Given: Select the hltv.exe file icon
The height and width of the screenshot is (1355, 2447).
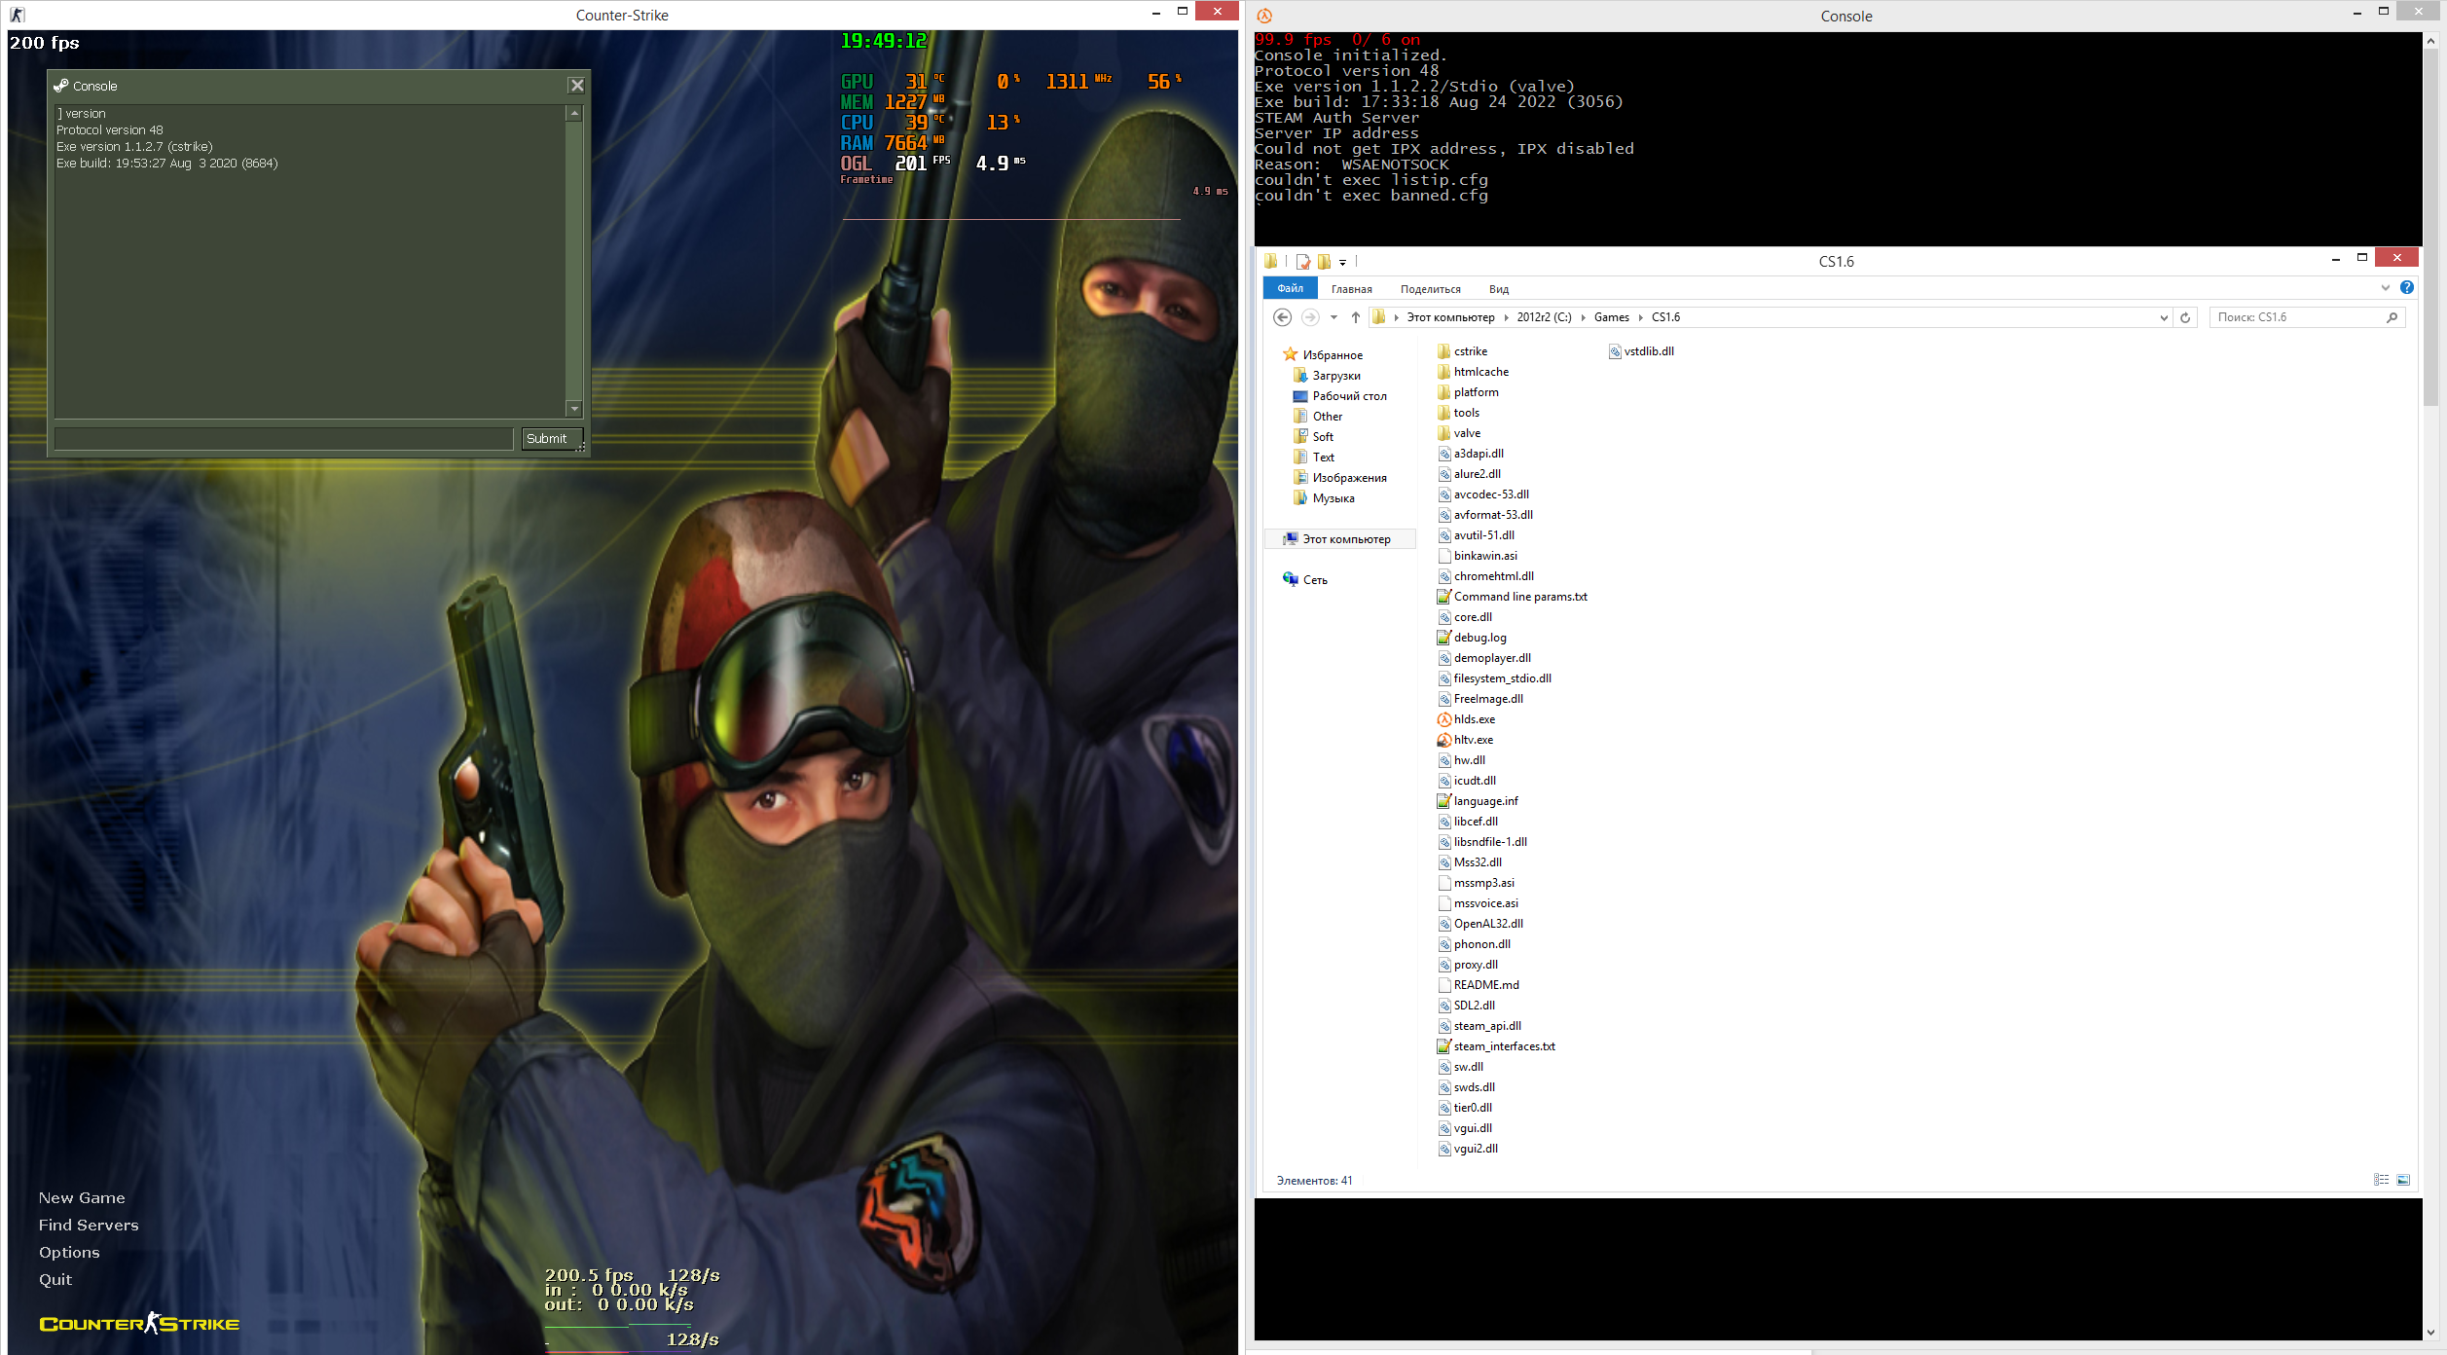Looking at the screenshot, I should (x=1443, y=740).
